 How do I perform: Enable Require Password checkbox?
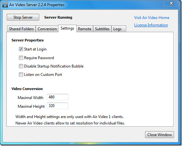tap(21, 58)
